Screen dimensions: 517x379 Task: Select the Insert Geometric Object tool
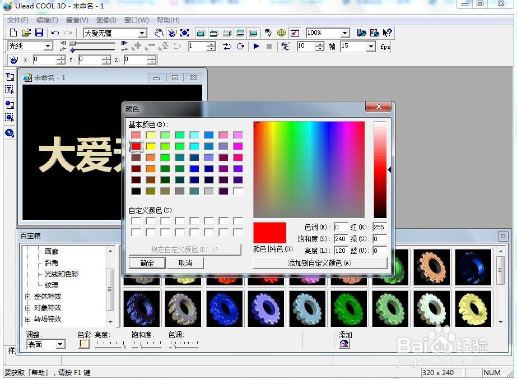pyautogui.click(x=10, y=133)
